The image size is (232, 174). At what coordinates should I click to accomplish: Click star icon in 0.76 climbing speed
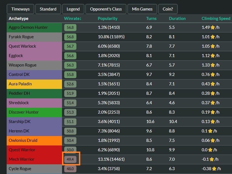coord(213,75)
